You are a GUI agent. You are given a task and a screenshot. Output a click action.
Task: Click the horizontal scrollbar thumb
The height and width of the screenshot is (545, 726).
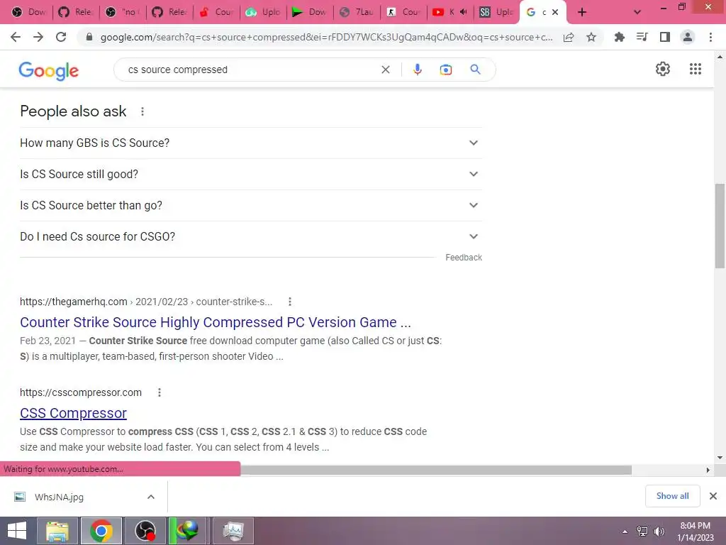436,470
